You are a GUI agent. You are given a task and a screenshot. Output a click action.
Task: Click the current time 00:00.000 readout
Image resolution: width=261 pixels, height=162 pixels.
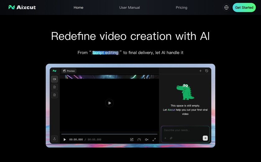point(76,140)
